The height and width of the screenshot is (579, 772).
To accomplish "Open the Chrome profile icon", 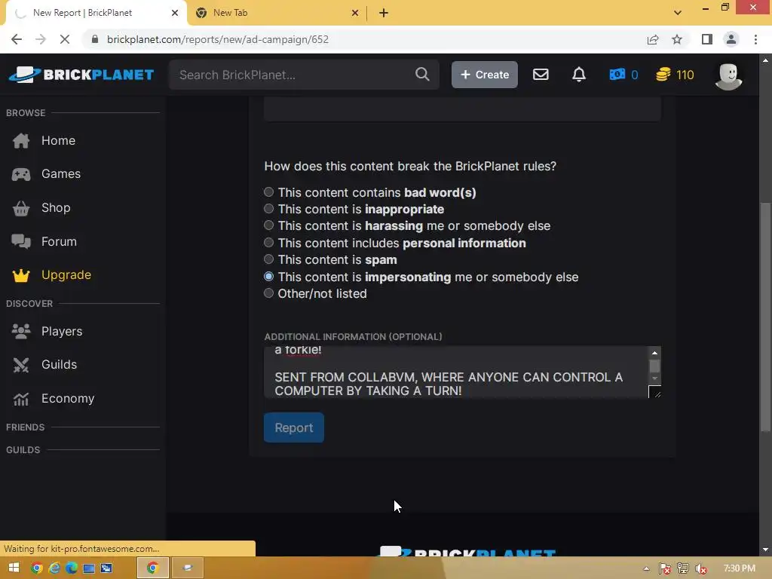I will pyautogui.click(x=731, y=39).
